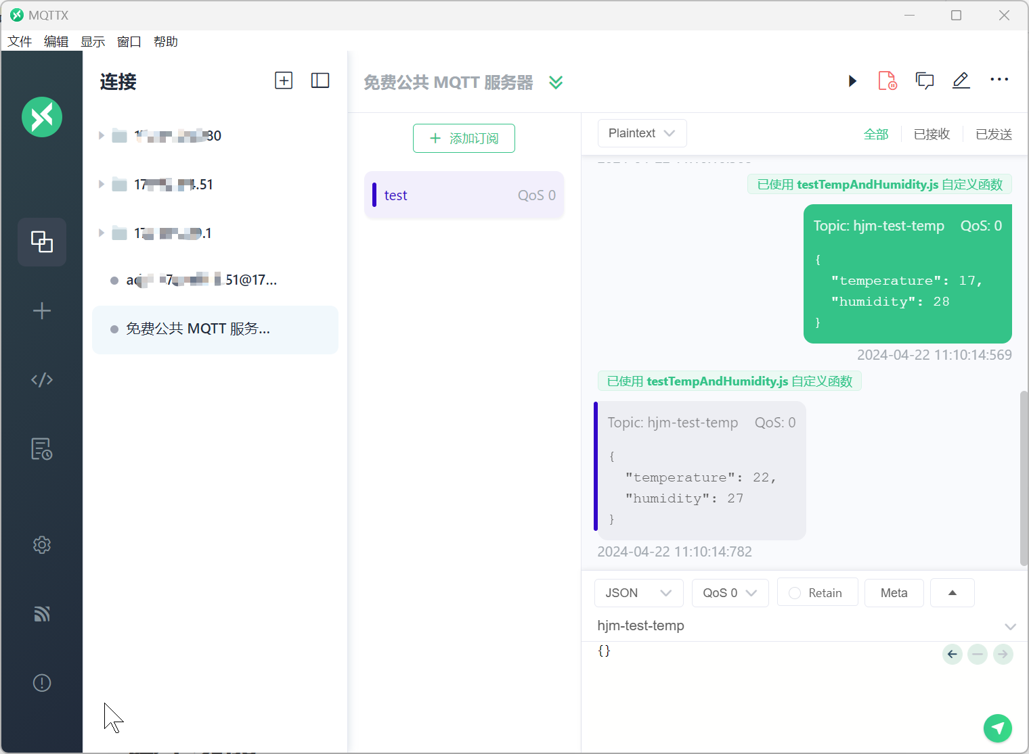Minimize the MQTTX window
The width and height of the screenshot is (1029, 754).
(x=910, y=15)
